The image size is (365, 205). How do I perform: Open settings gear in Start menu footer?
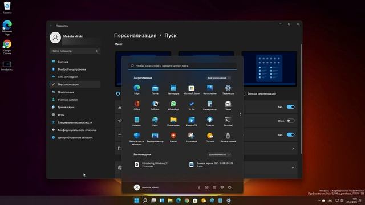[222, 187]
